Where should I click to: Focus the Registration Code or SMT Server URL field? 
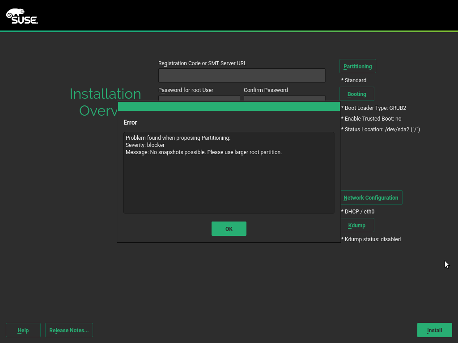(x=242, y=75)
